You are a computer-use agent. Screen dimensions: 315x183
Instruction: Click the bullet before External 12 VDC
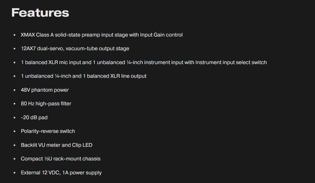(x=14, y=173)
